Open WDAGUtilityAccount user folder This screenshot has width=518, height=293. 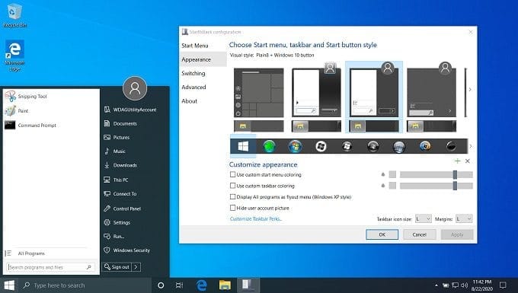click(135, 110)
